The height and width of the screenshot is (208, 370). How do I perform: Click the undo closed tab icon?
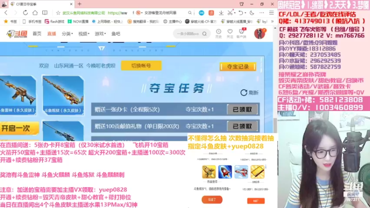click(240, 13)
